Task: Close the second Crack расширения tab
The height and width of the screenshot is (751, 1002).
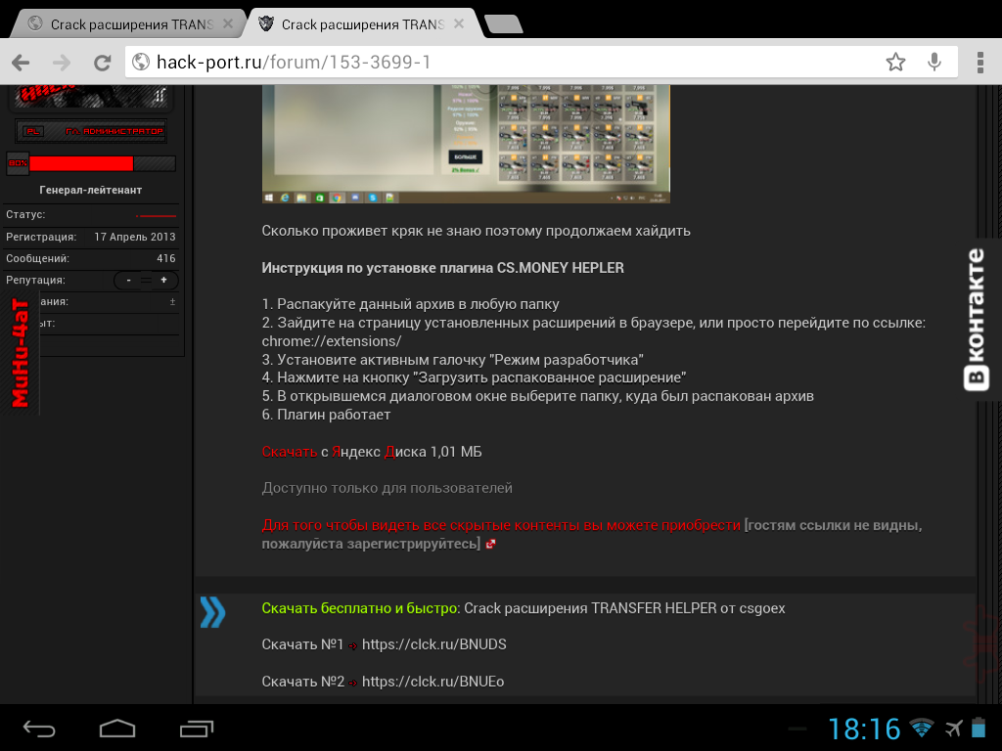Action: point(459,24)
